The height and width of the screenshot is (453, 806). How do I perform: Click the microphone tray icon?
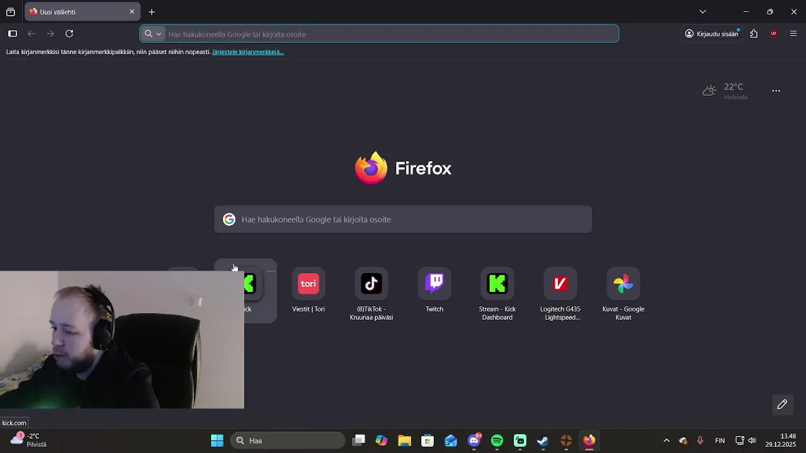coord(700,440)
